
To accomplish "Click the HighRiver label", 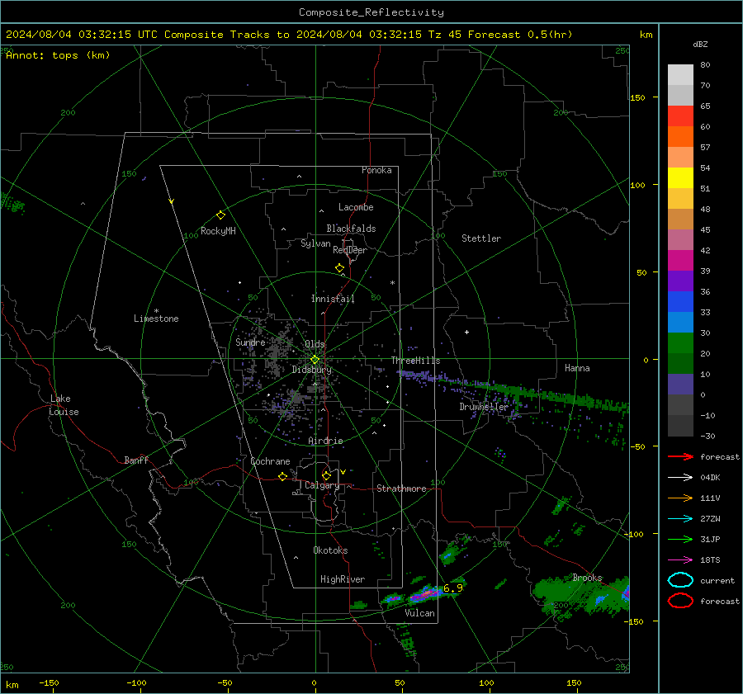I will pyautogui.click(x=343, y=579).
